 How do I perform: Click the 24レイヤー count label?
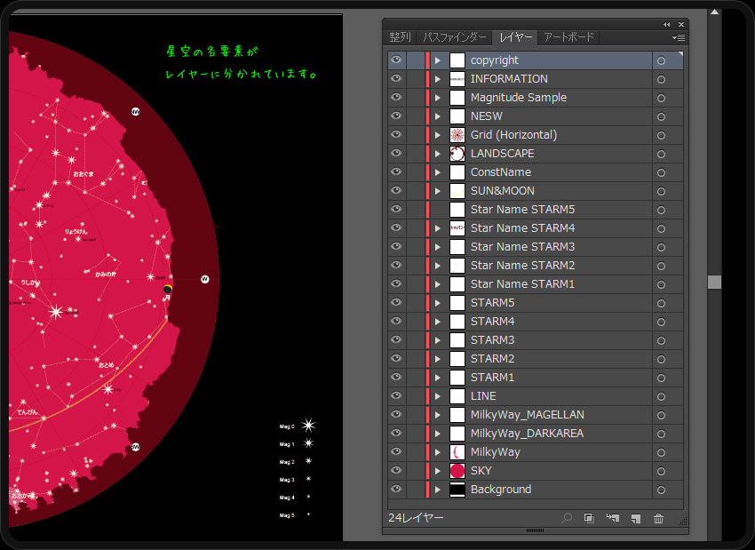tap(416, 518)
